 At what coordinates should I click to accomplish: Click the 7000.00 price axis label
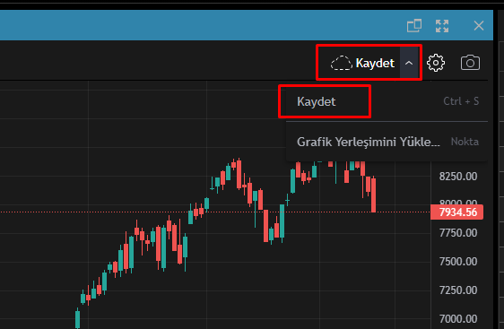click(x=458, y=319)
